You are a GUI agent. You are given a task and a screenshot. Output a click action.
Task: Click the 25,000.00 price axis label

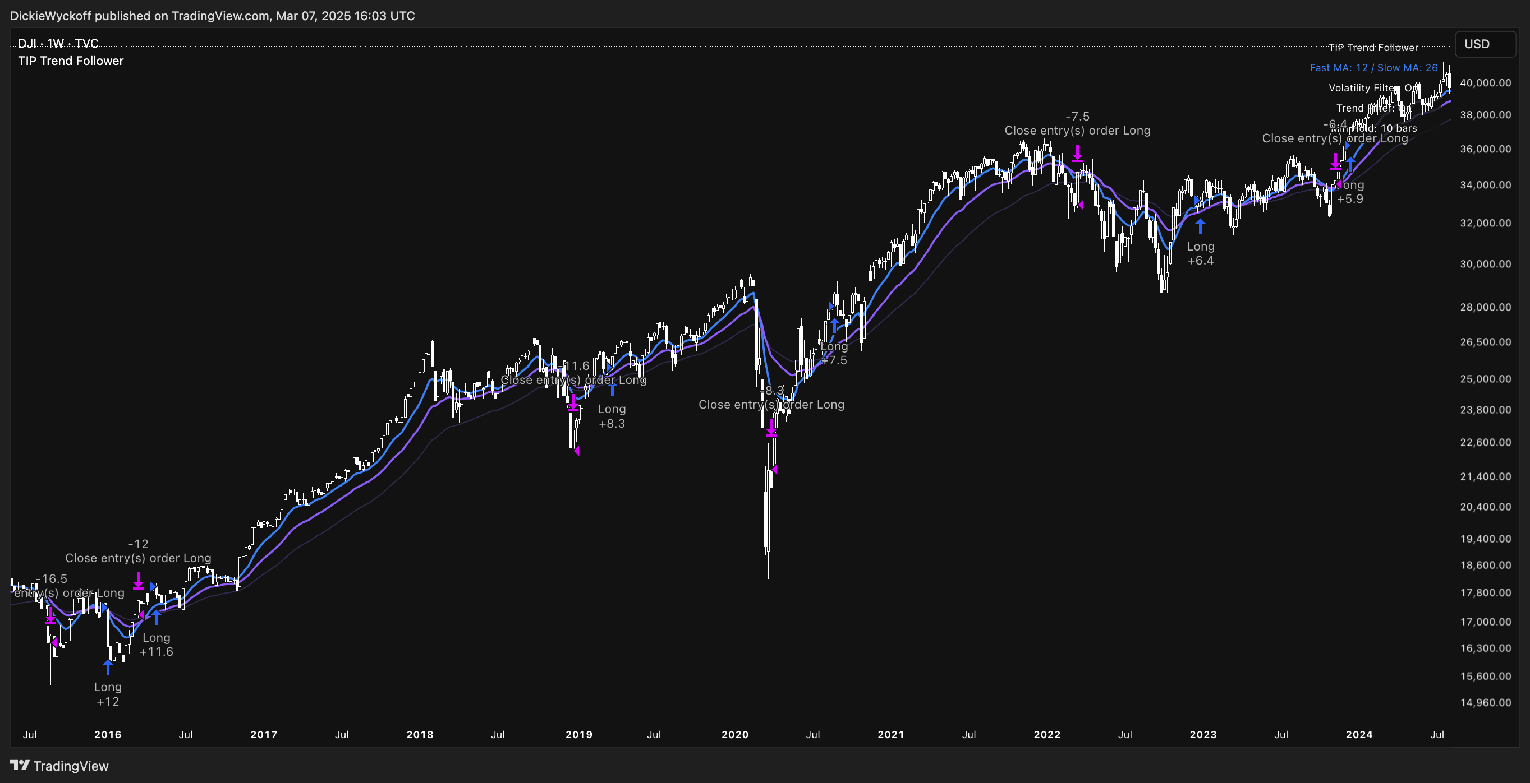click(x=1486, y=379)
